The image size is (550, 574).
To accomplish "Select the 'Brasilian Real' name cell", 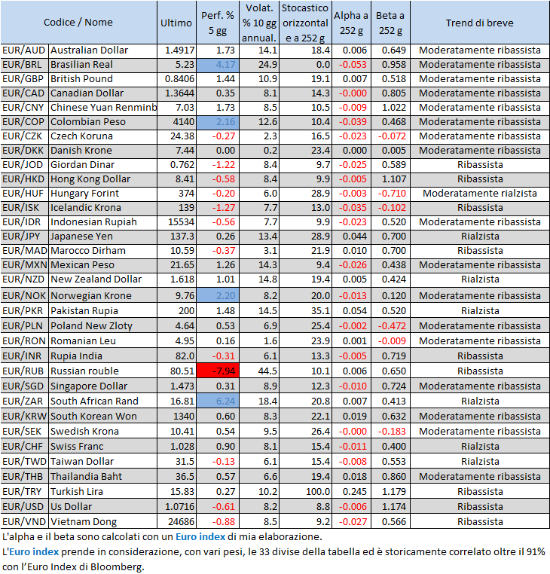I will point(103,65).
